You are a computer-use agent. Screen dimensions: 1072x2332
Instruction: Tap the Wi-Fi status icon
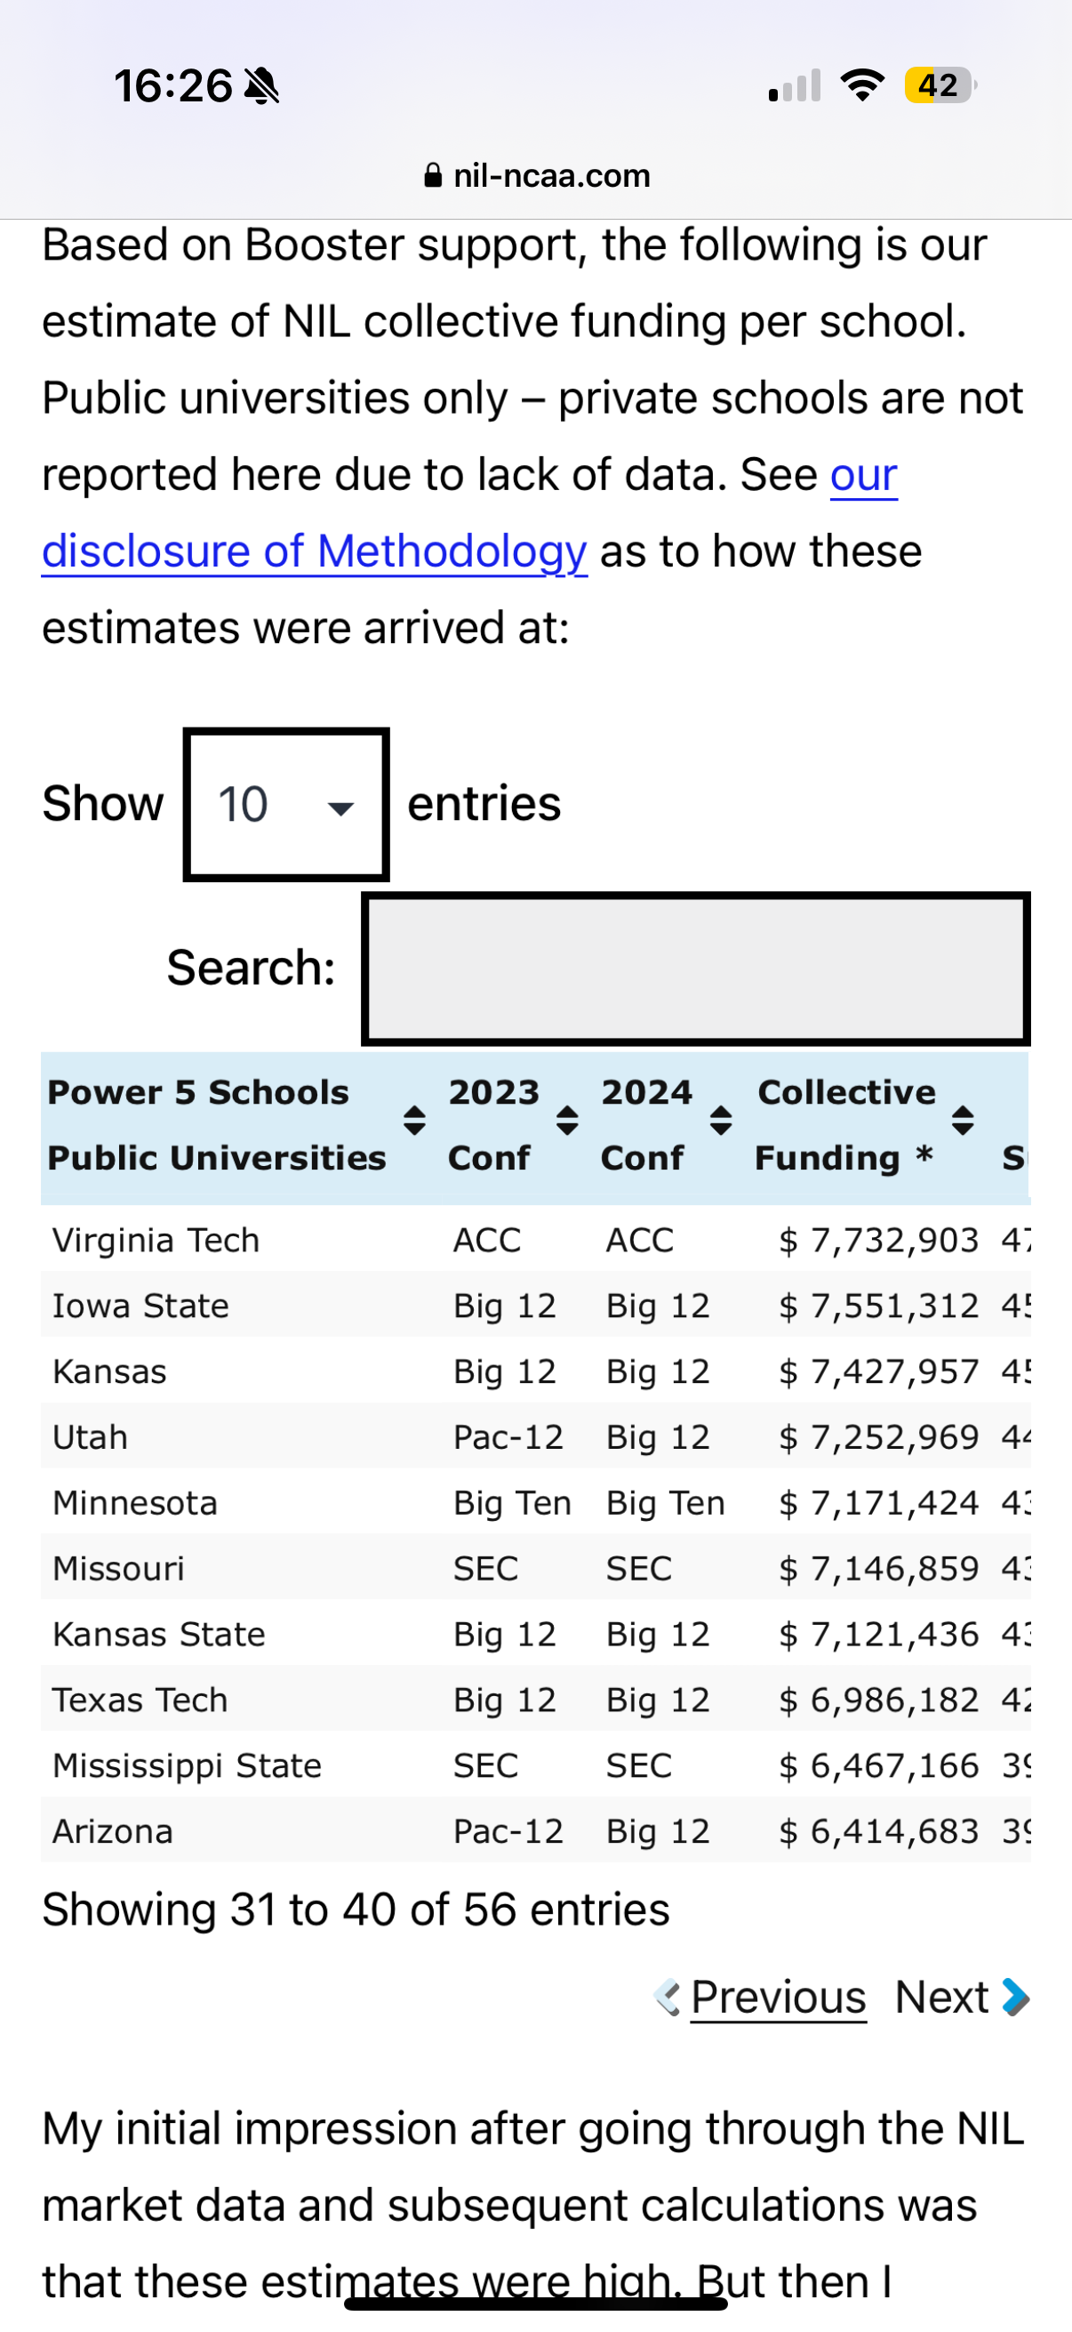click(862, 86)
